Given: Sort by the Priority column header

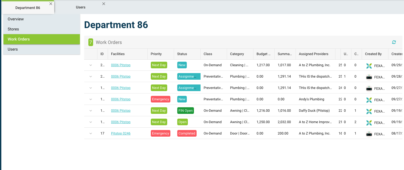Looking at the screenshot, I should 156,54.
